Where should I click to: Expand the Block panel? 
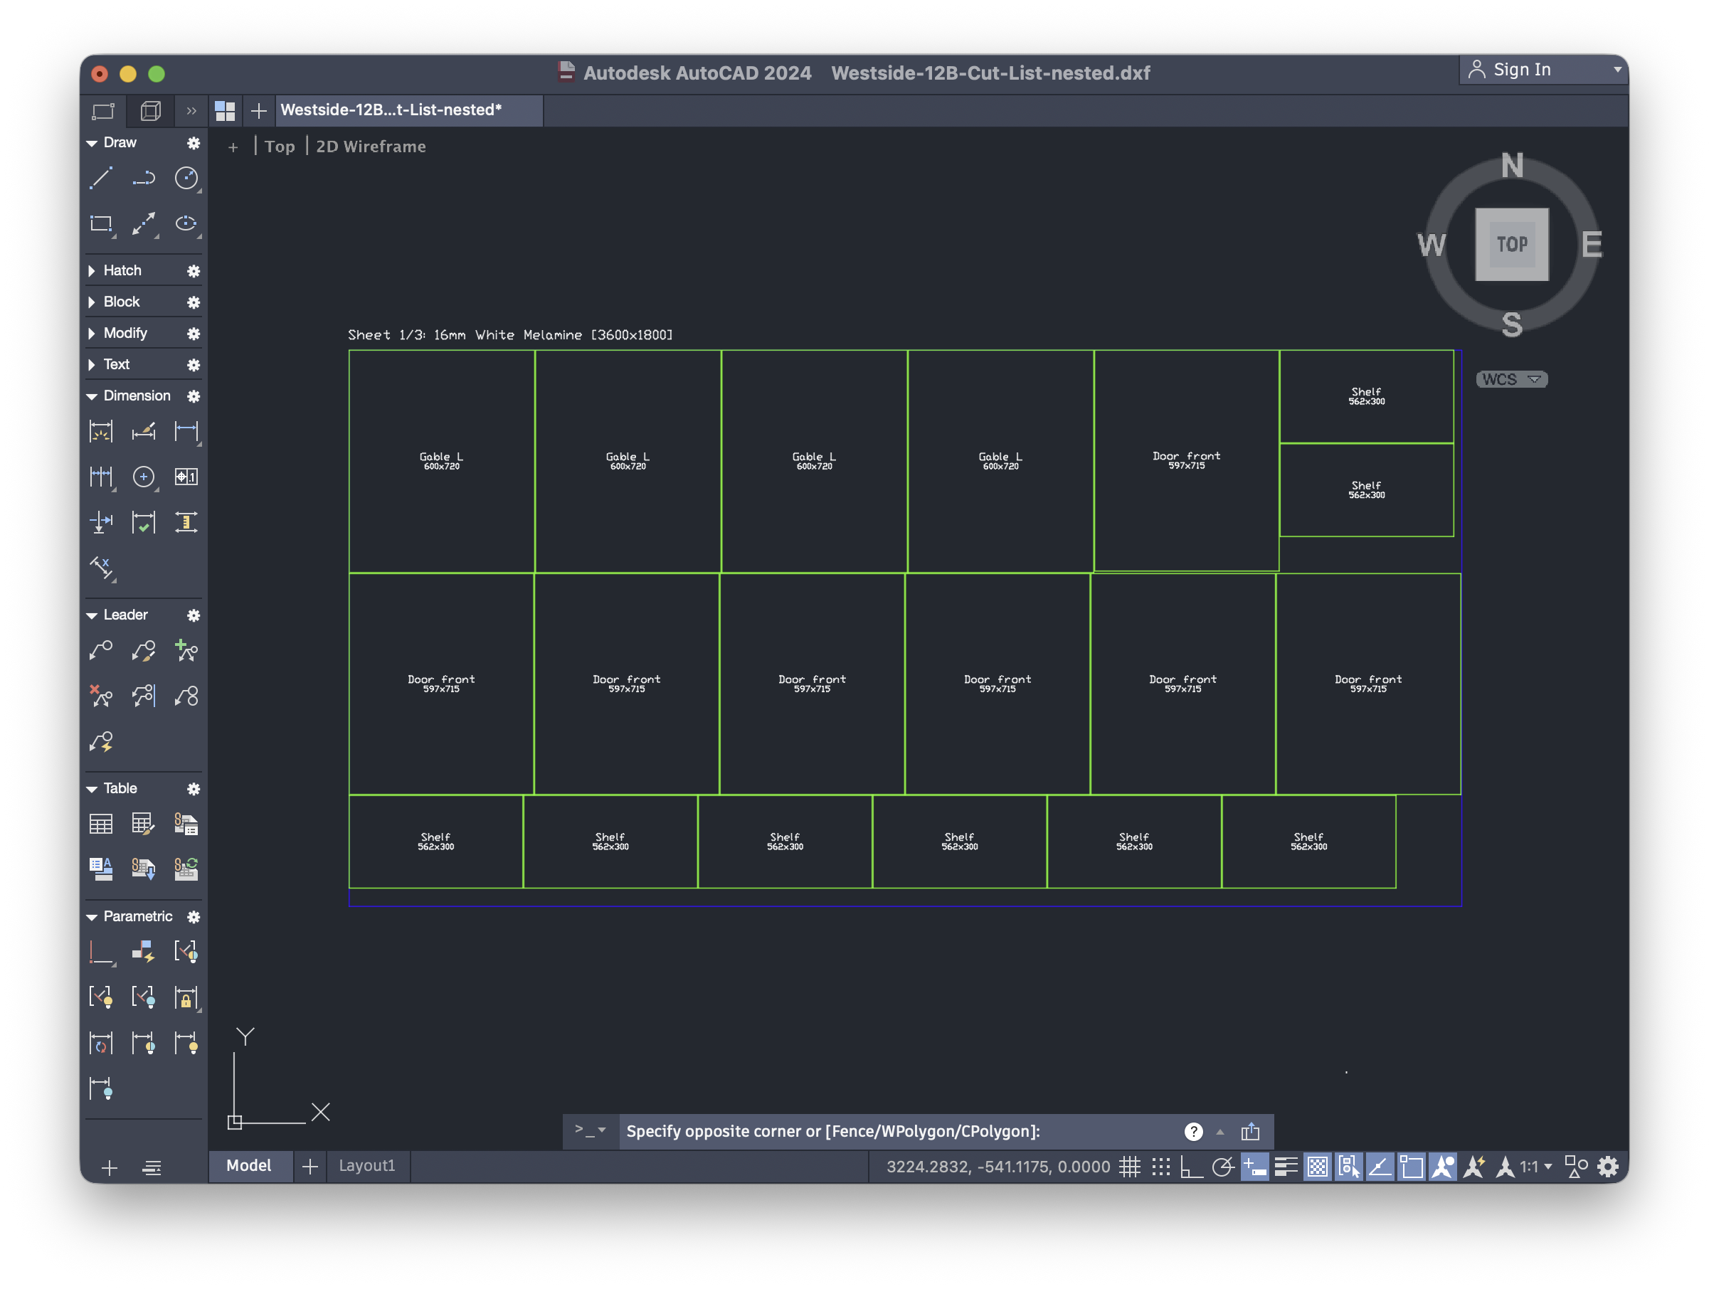92,302
